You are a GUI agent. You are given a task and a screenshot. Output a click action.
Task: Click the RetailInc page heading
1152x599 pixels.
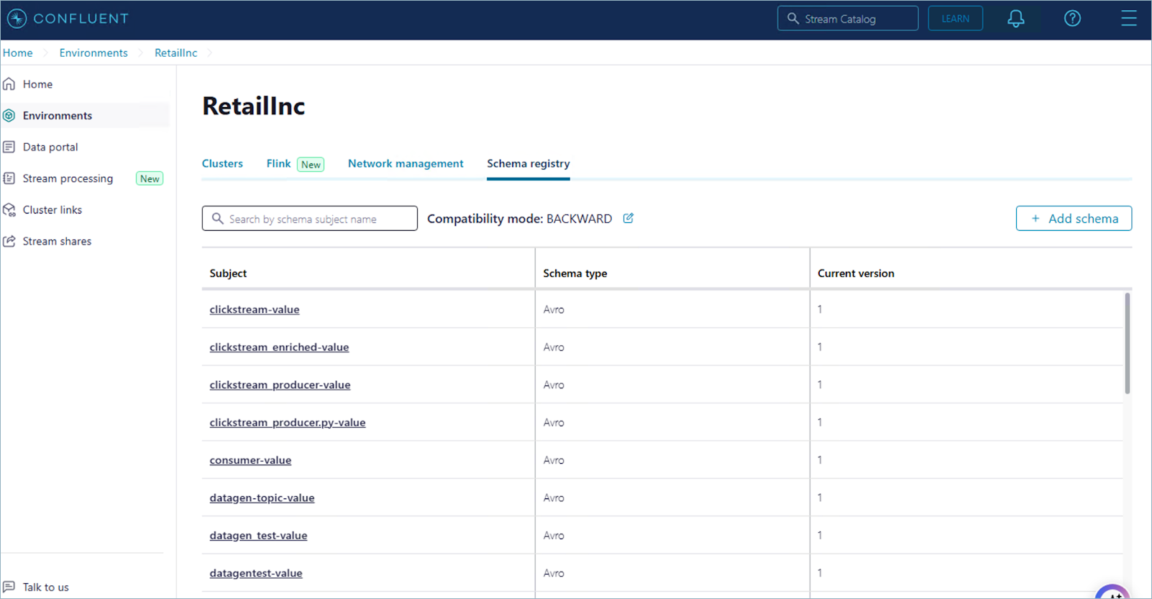[x=253, y=106]
